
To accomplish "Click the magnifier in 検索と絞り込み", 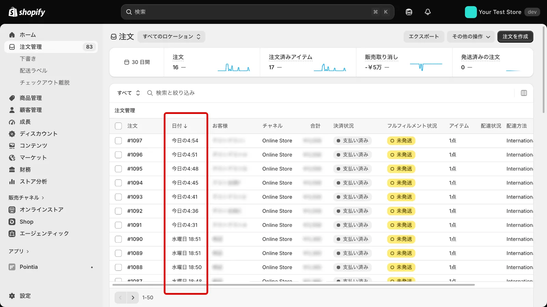I will click(150, 93).
